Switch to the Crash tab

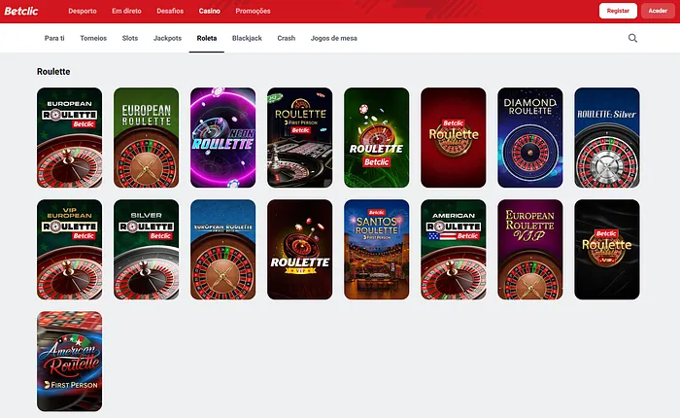[287, 38]
